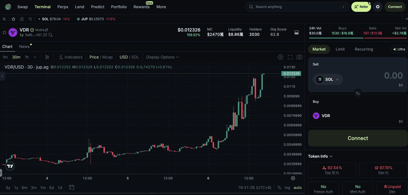Image resolution: width=408 pixels, height=195 pixels.
Task: Open the Rewards page
Action: (142, 7)
